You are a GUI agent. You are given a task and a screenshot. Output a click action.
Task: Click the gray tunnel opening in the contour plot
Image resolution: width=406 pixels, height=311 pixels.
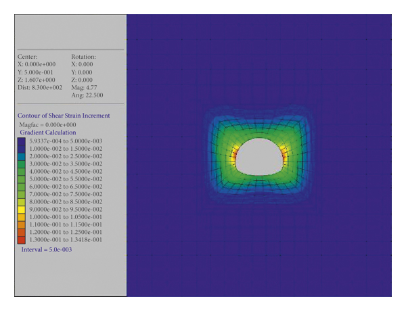click(x=258, y=157)
